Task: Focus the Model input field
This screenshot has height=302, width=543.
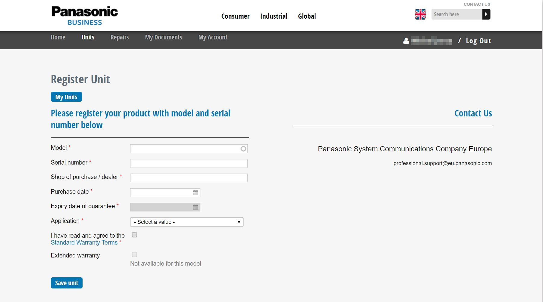Action: pyautogui.click(x=189, y=149)
